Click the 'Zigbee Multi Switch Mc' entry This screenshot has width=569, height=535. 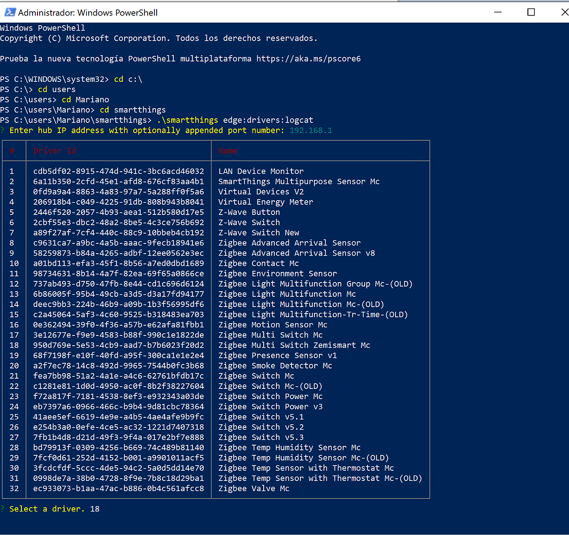[271, 335]
